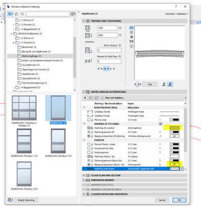Collapse the ARCHICAD Bibliotek 23 tree node
The height and width of the screenshot is (206, 201).
tap(11, 33)
